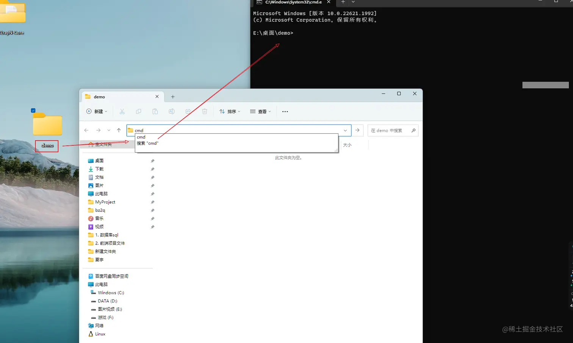
Task: Click the pin icon next to 图片
Action: click(x=152, y=186)
